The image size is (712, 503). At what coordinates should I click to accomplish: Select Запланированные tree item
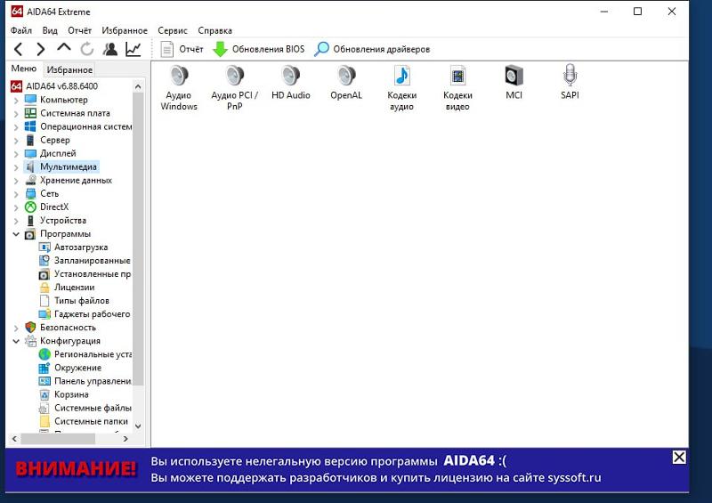85,260
